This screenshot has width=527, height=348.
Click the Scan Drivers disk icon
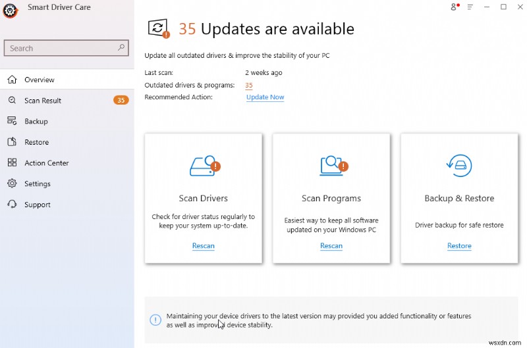pyautogui.click(x=204, y=166)
